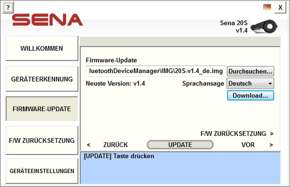The height and width of the screenshot is (187, 290).
Task: Open the WILLKOMMEN tab
Action: pyautogui.click(x=42, y=48)
